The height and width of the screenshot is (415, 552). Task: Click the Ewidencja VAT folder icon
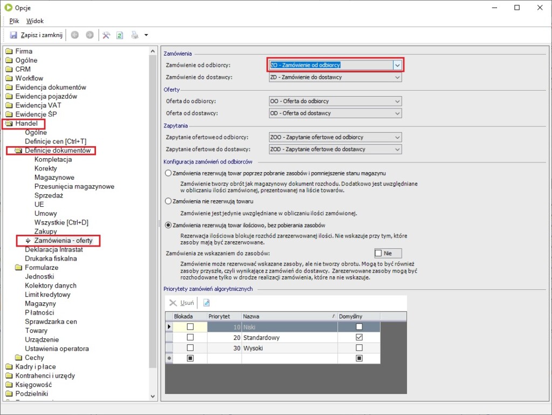tap(9, 105)
